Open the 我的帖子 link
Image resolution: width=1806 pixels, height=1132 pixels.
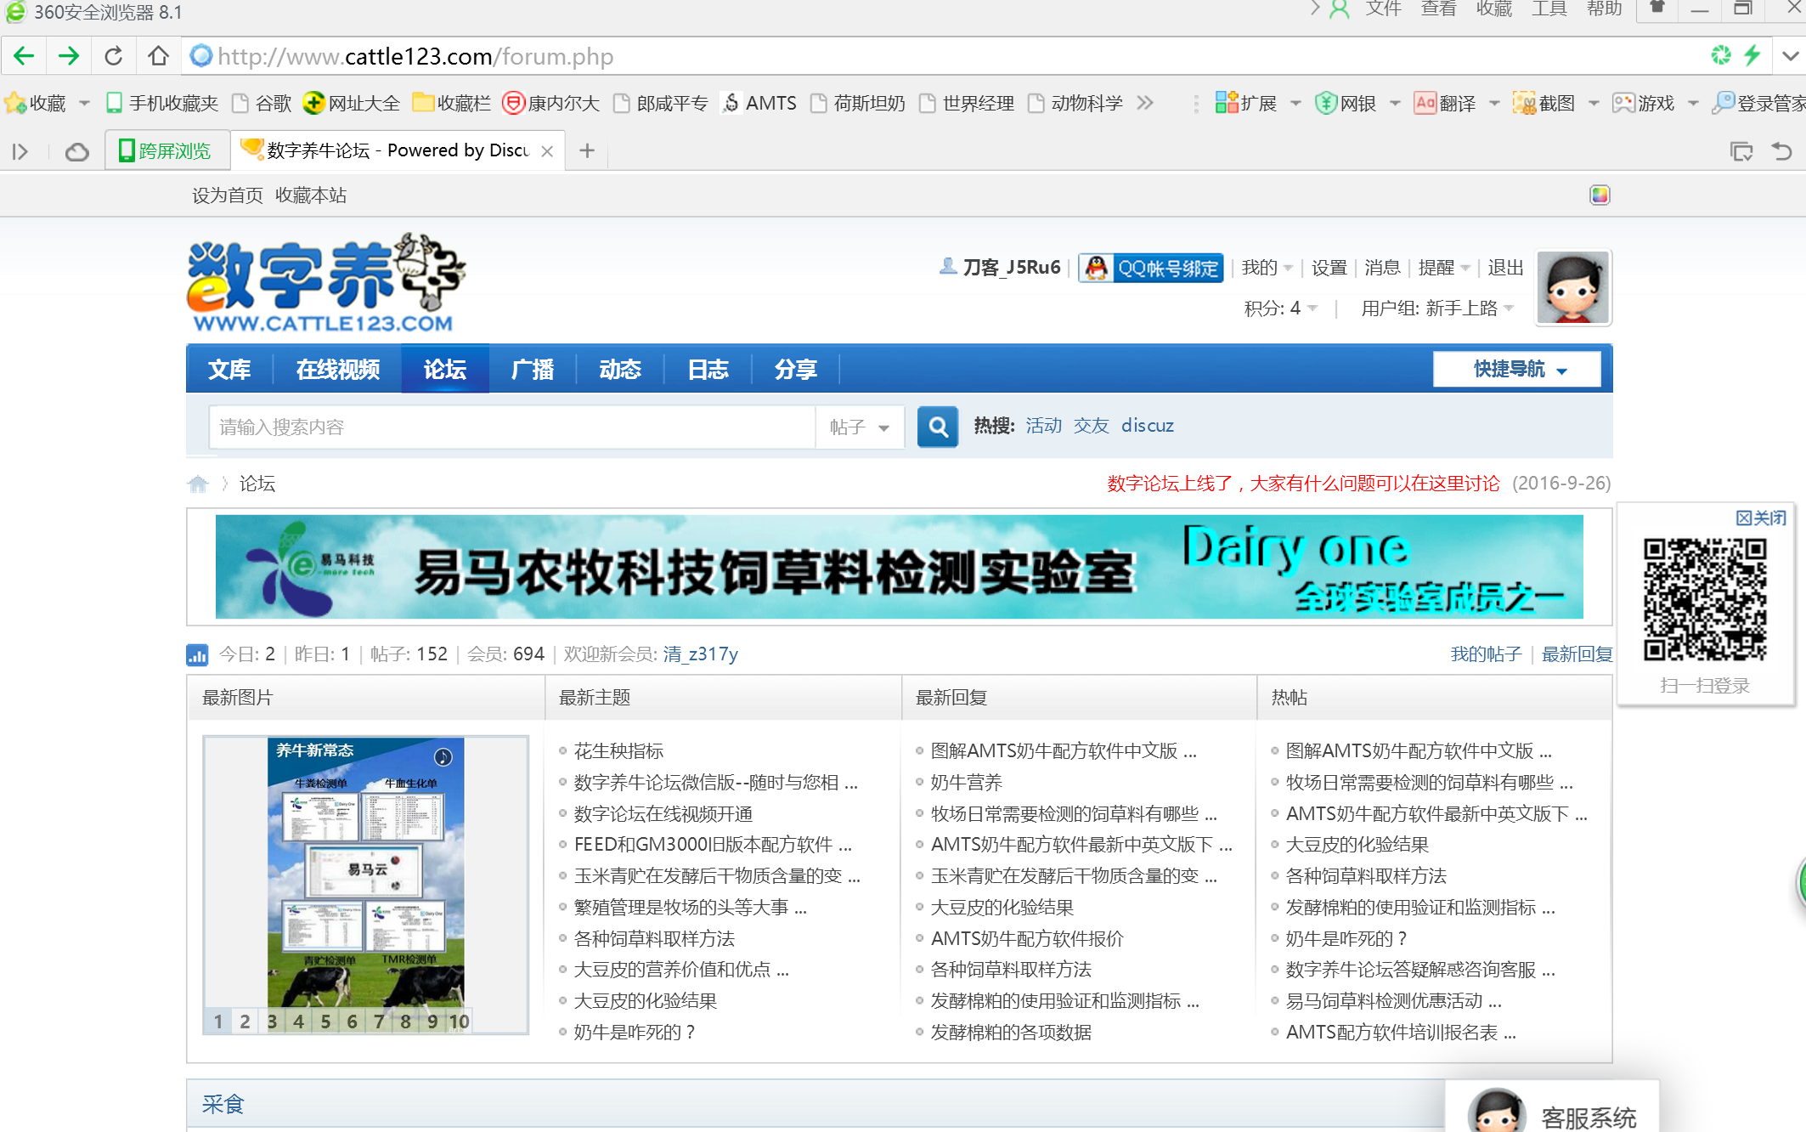coord(1486,654)
